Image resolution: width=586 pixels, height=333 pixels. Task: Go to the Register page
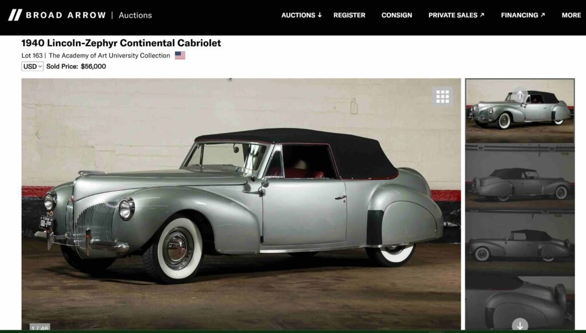(x=350, y=15)
